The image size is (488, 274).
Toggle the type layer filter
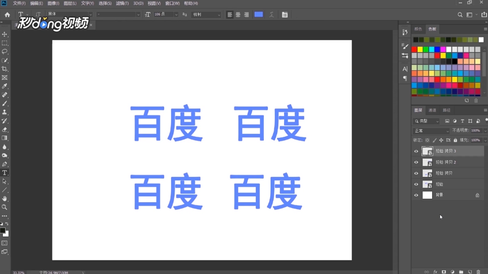point(463,121)
